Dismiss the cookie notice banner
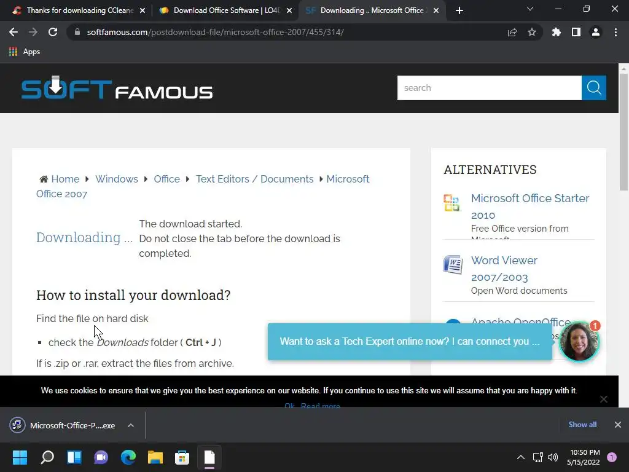Screen dimensions: 629x472 click(604, 399)
